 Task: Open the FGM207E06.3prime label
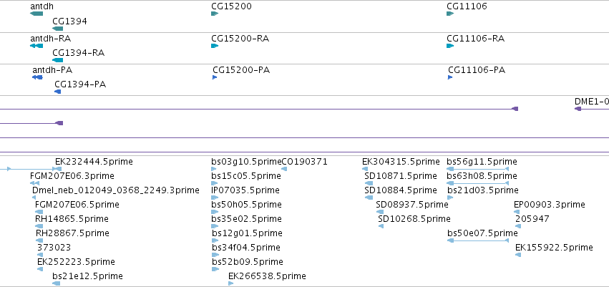pyautogui.click(x=72, y=176)
